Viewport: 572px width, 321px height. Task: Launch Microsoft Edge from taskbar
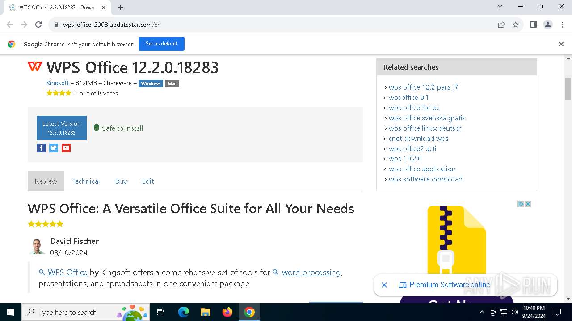click(184, 312)
